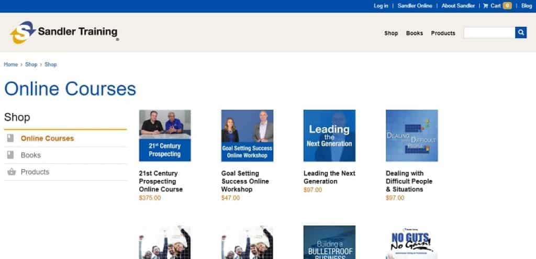
Task: Open Sandler Online link
Action: [415, 6]
